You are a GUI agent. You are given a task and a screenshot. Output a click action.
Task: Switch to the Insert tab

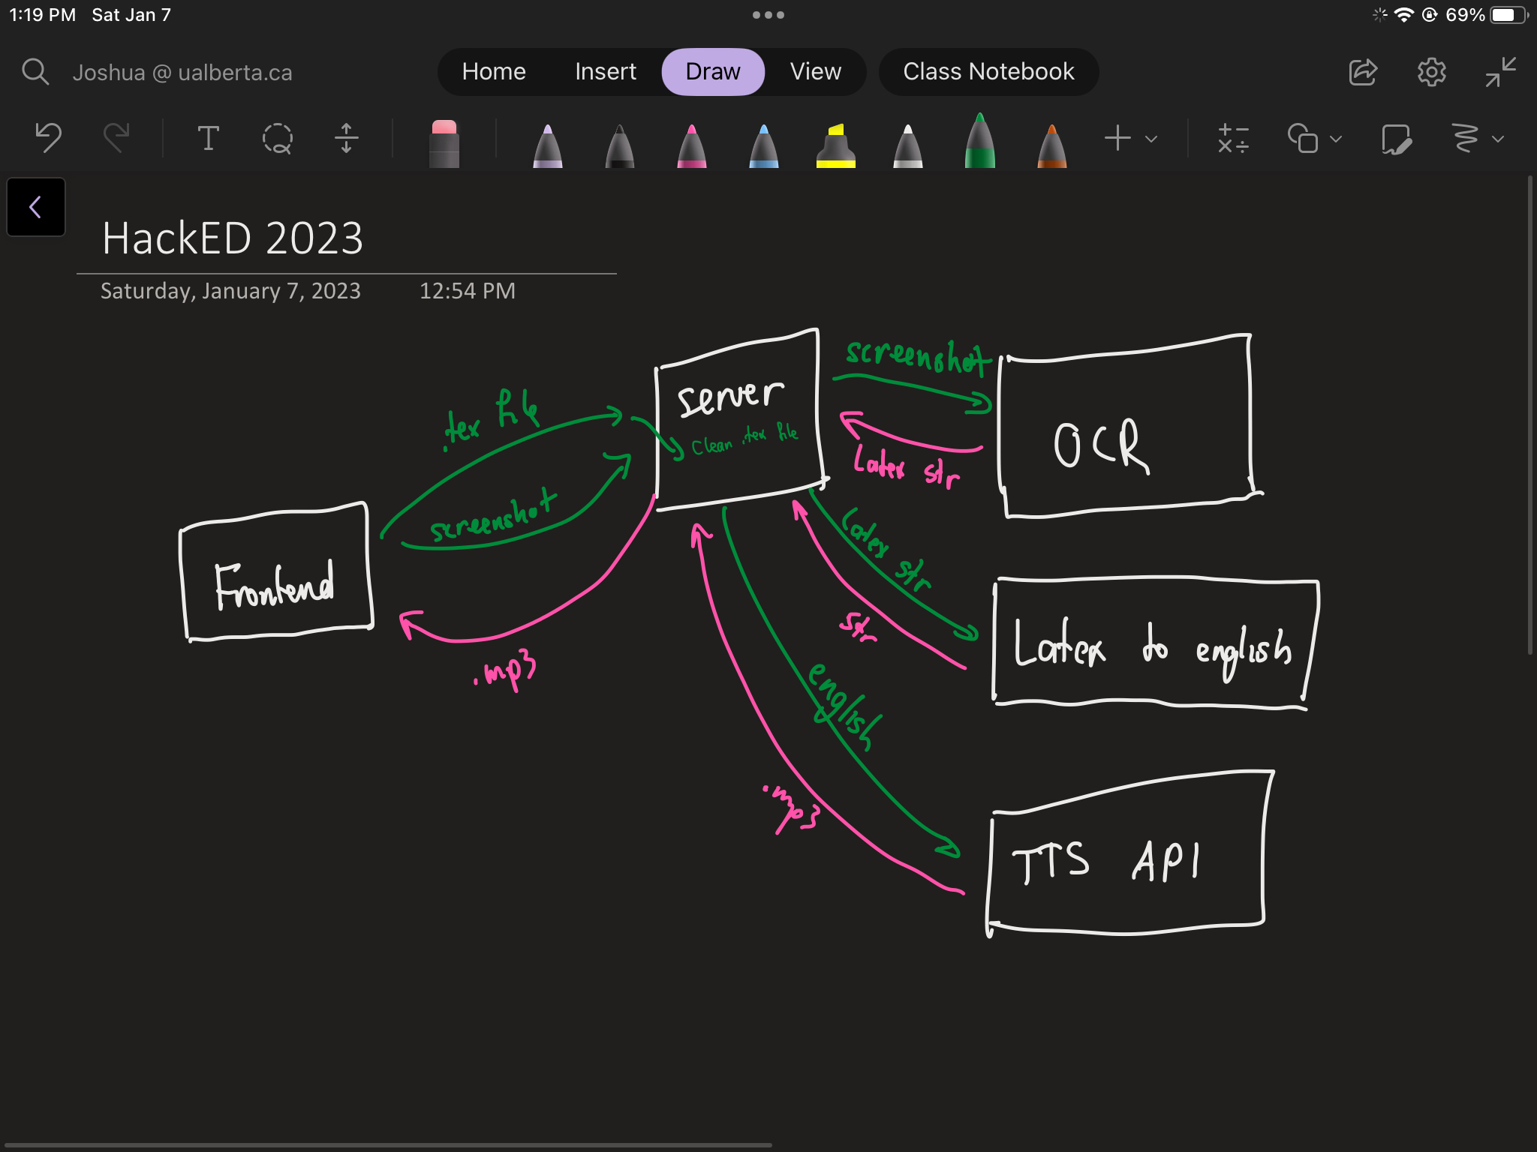tap(605, 72)
